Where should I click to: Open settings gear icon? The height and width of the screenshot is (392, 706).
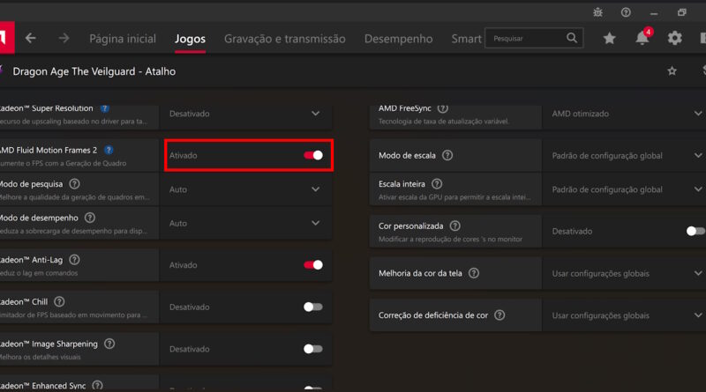point(674,38)
